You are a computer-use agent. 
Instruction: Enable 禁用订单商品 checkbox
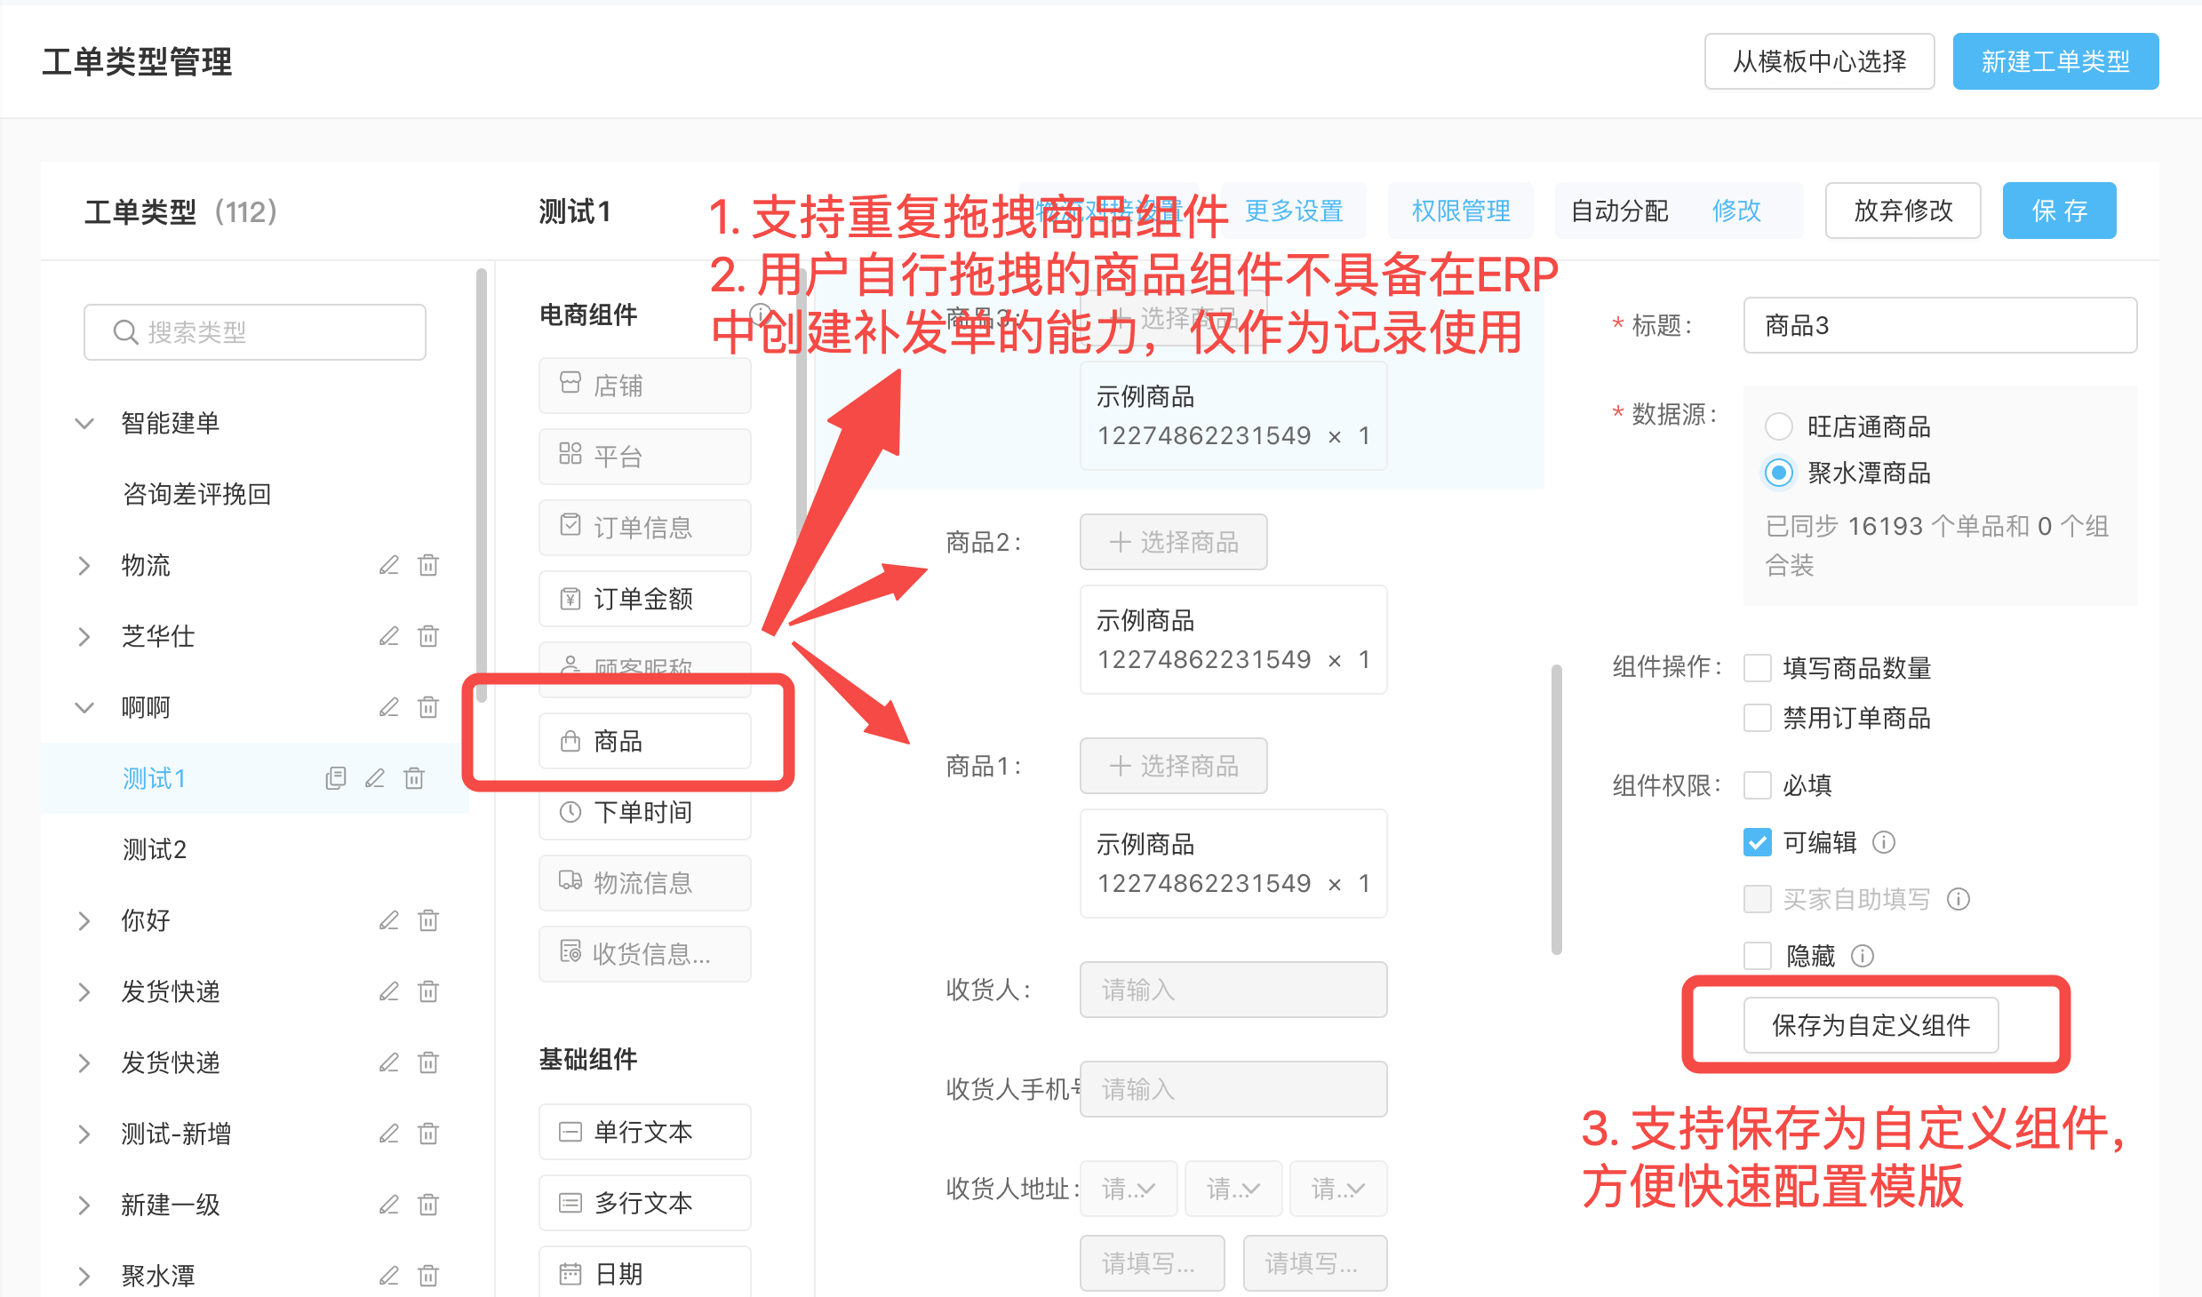pos(1758,718)
